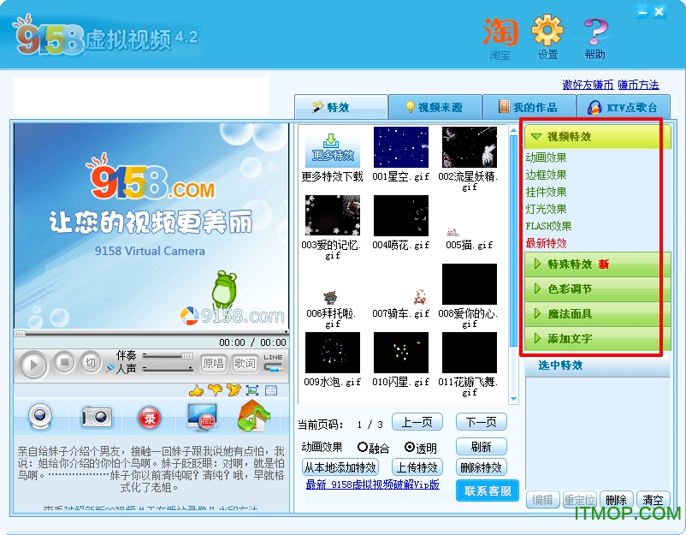This screenshot has height=535, width=686.
Task: Take a snapshot with the camera icon
Action: click(96, 415)
